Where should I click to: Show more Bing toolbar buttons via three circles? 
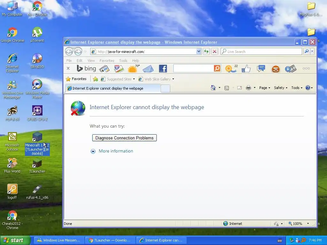[306, 68]
